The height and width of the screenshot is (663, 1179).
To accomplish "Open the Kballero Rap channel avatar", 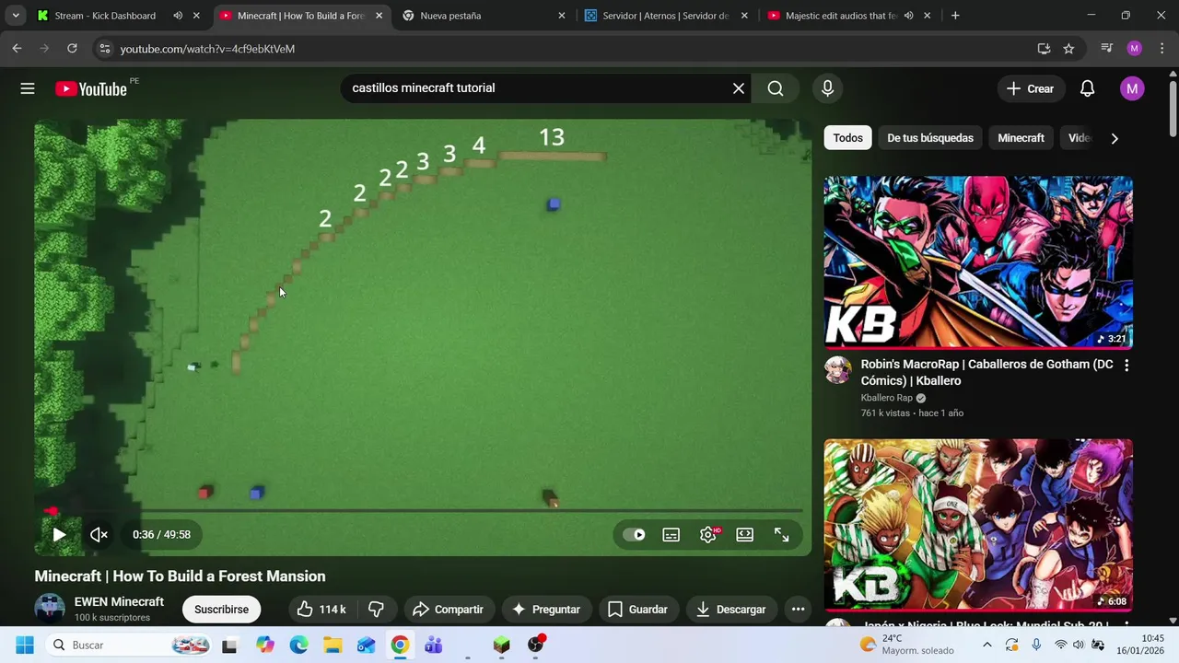I will 838,370.
